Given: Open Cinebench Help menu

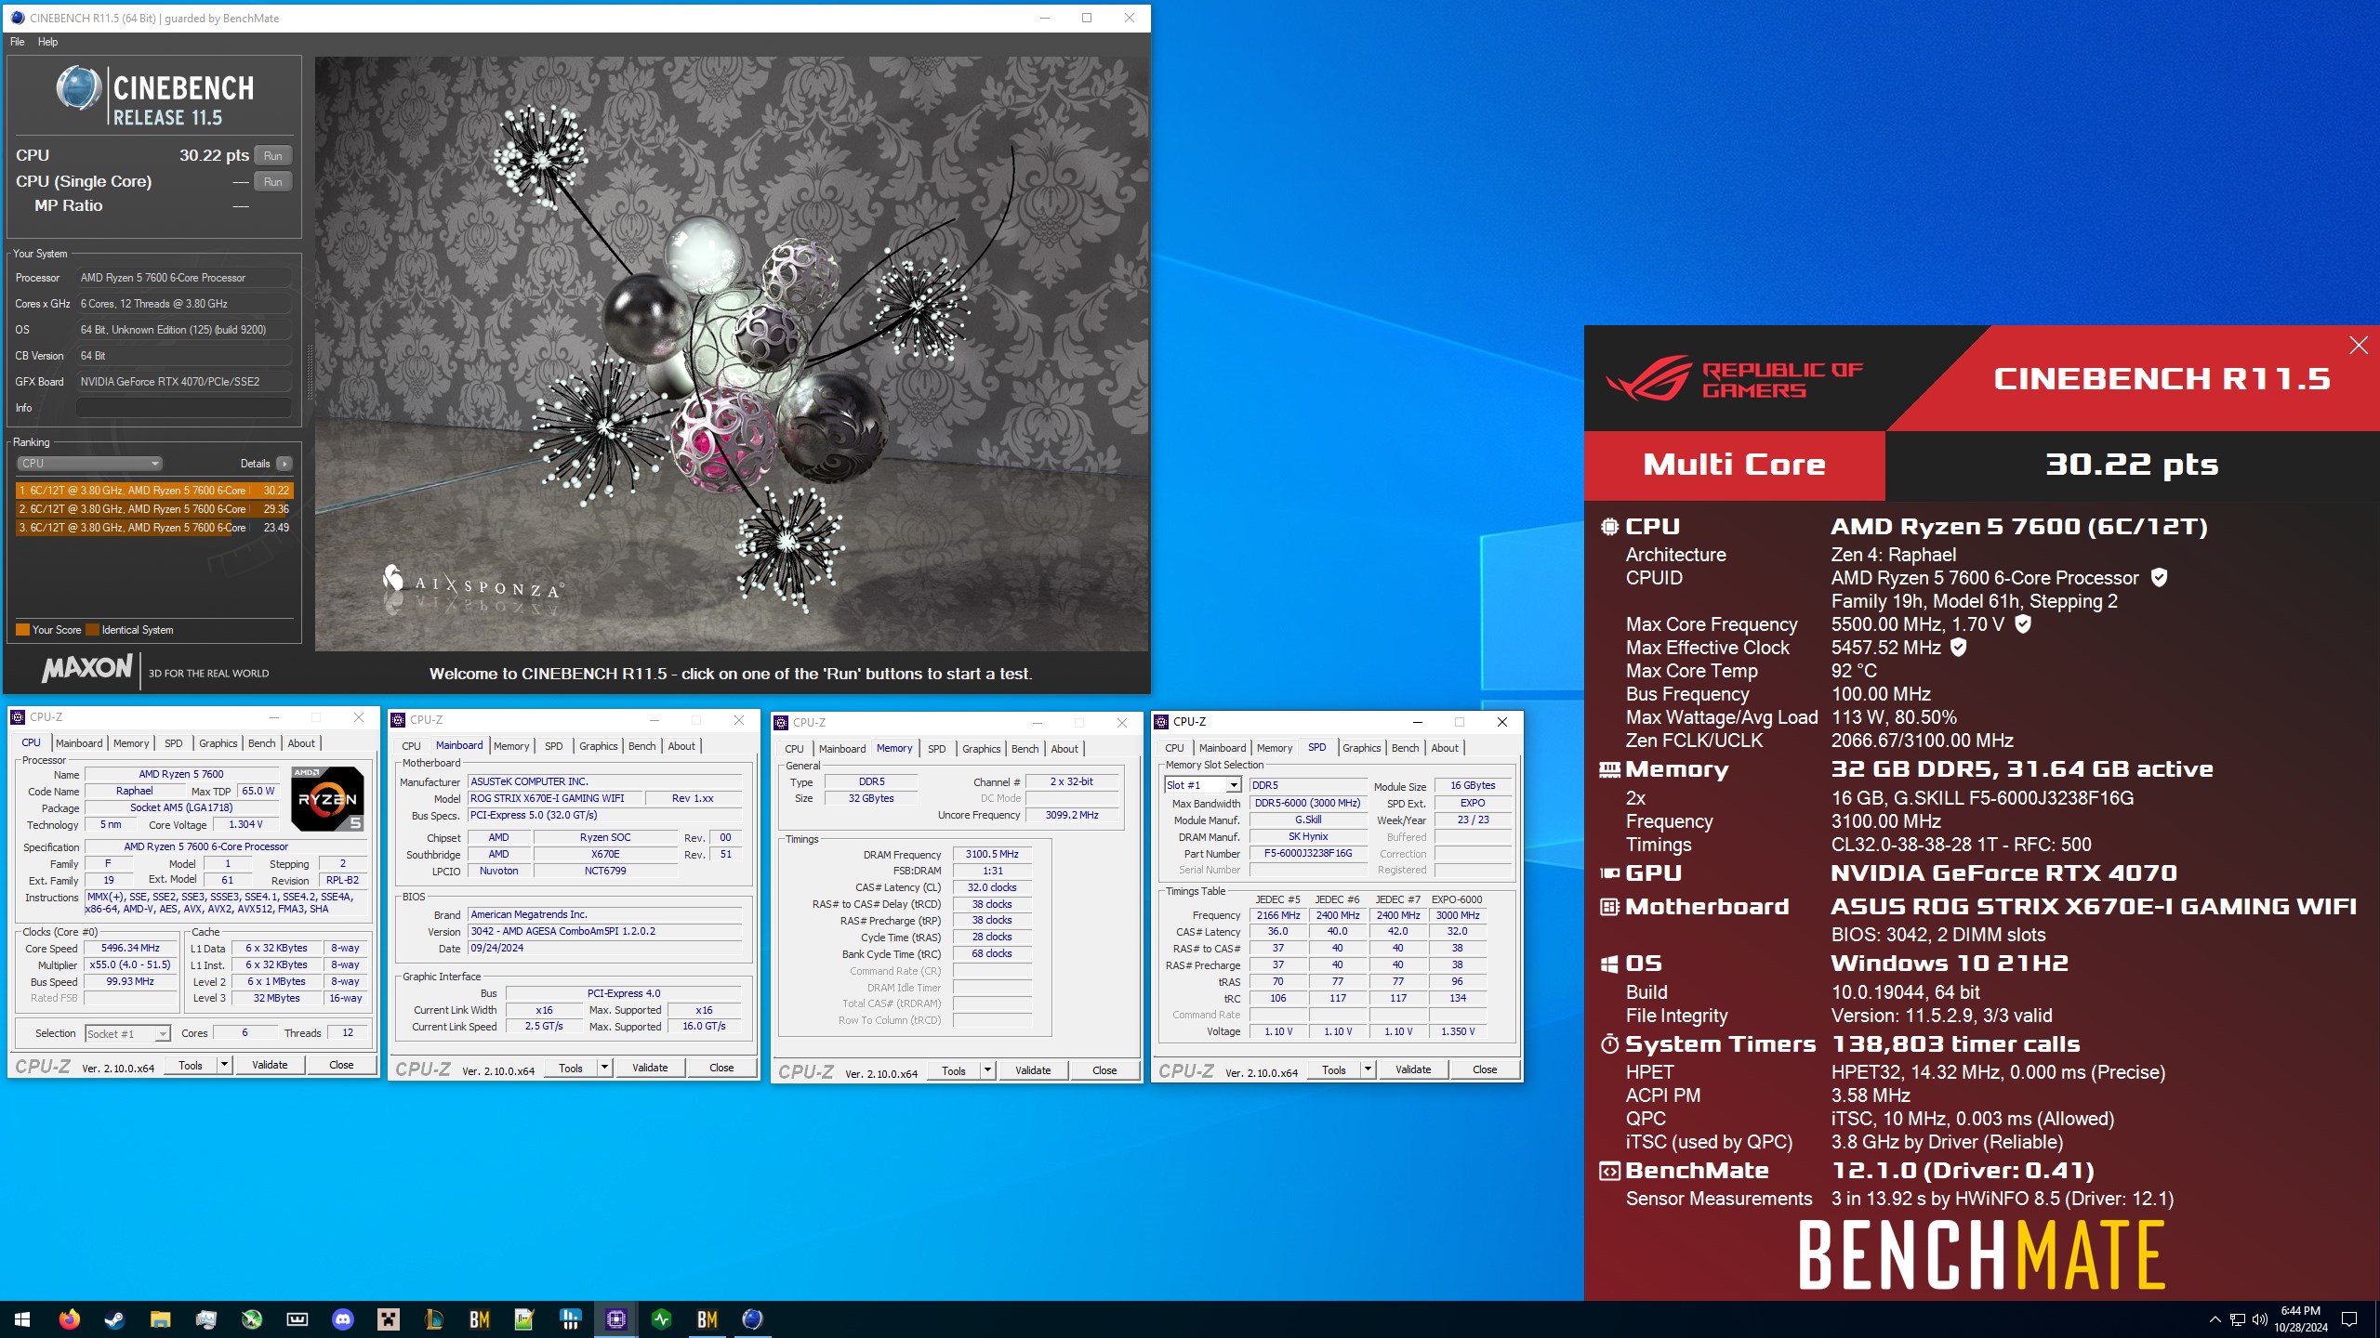Looking at the screenshot, I should [x=47, y=42].
